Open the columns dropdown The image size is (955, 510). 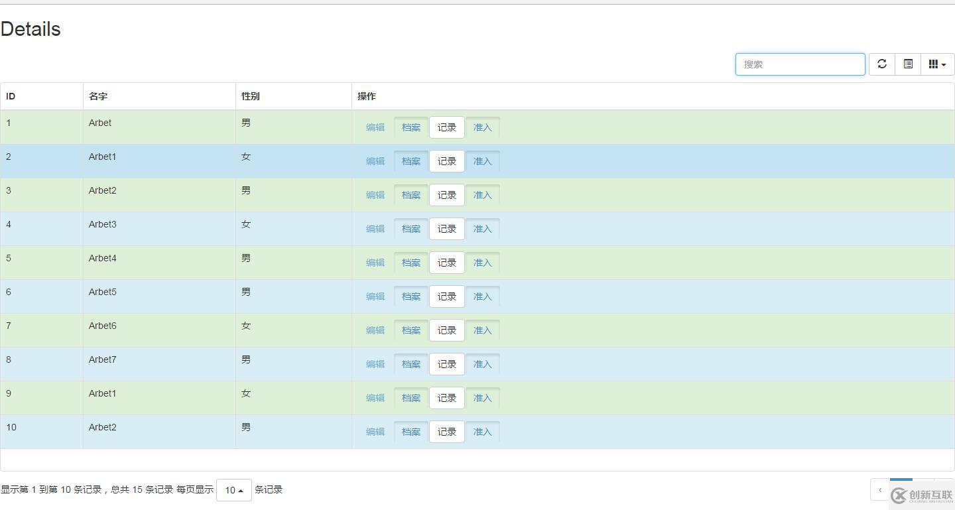[937, 64]
